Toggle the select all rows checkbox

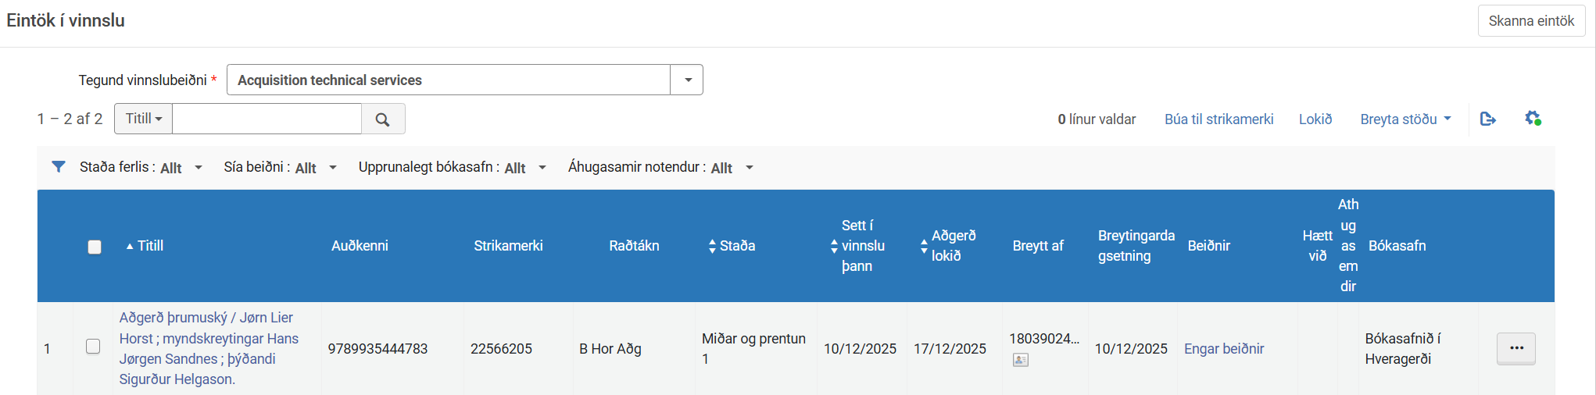(95, 247)
